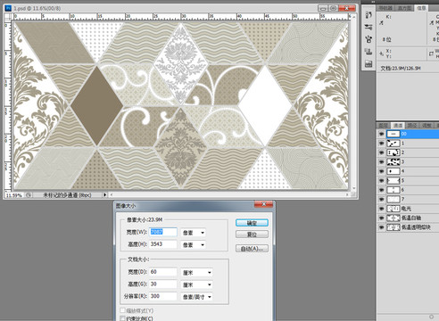Viewport: 439px width, 321px height.
Task: Click the status bar preview icon beside zoom percentage
Action: pos(29,195)
